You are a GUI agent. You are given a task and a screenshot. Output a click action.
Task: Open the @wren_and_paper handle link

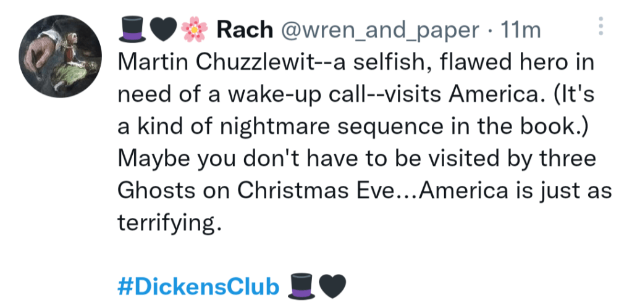379,30
